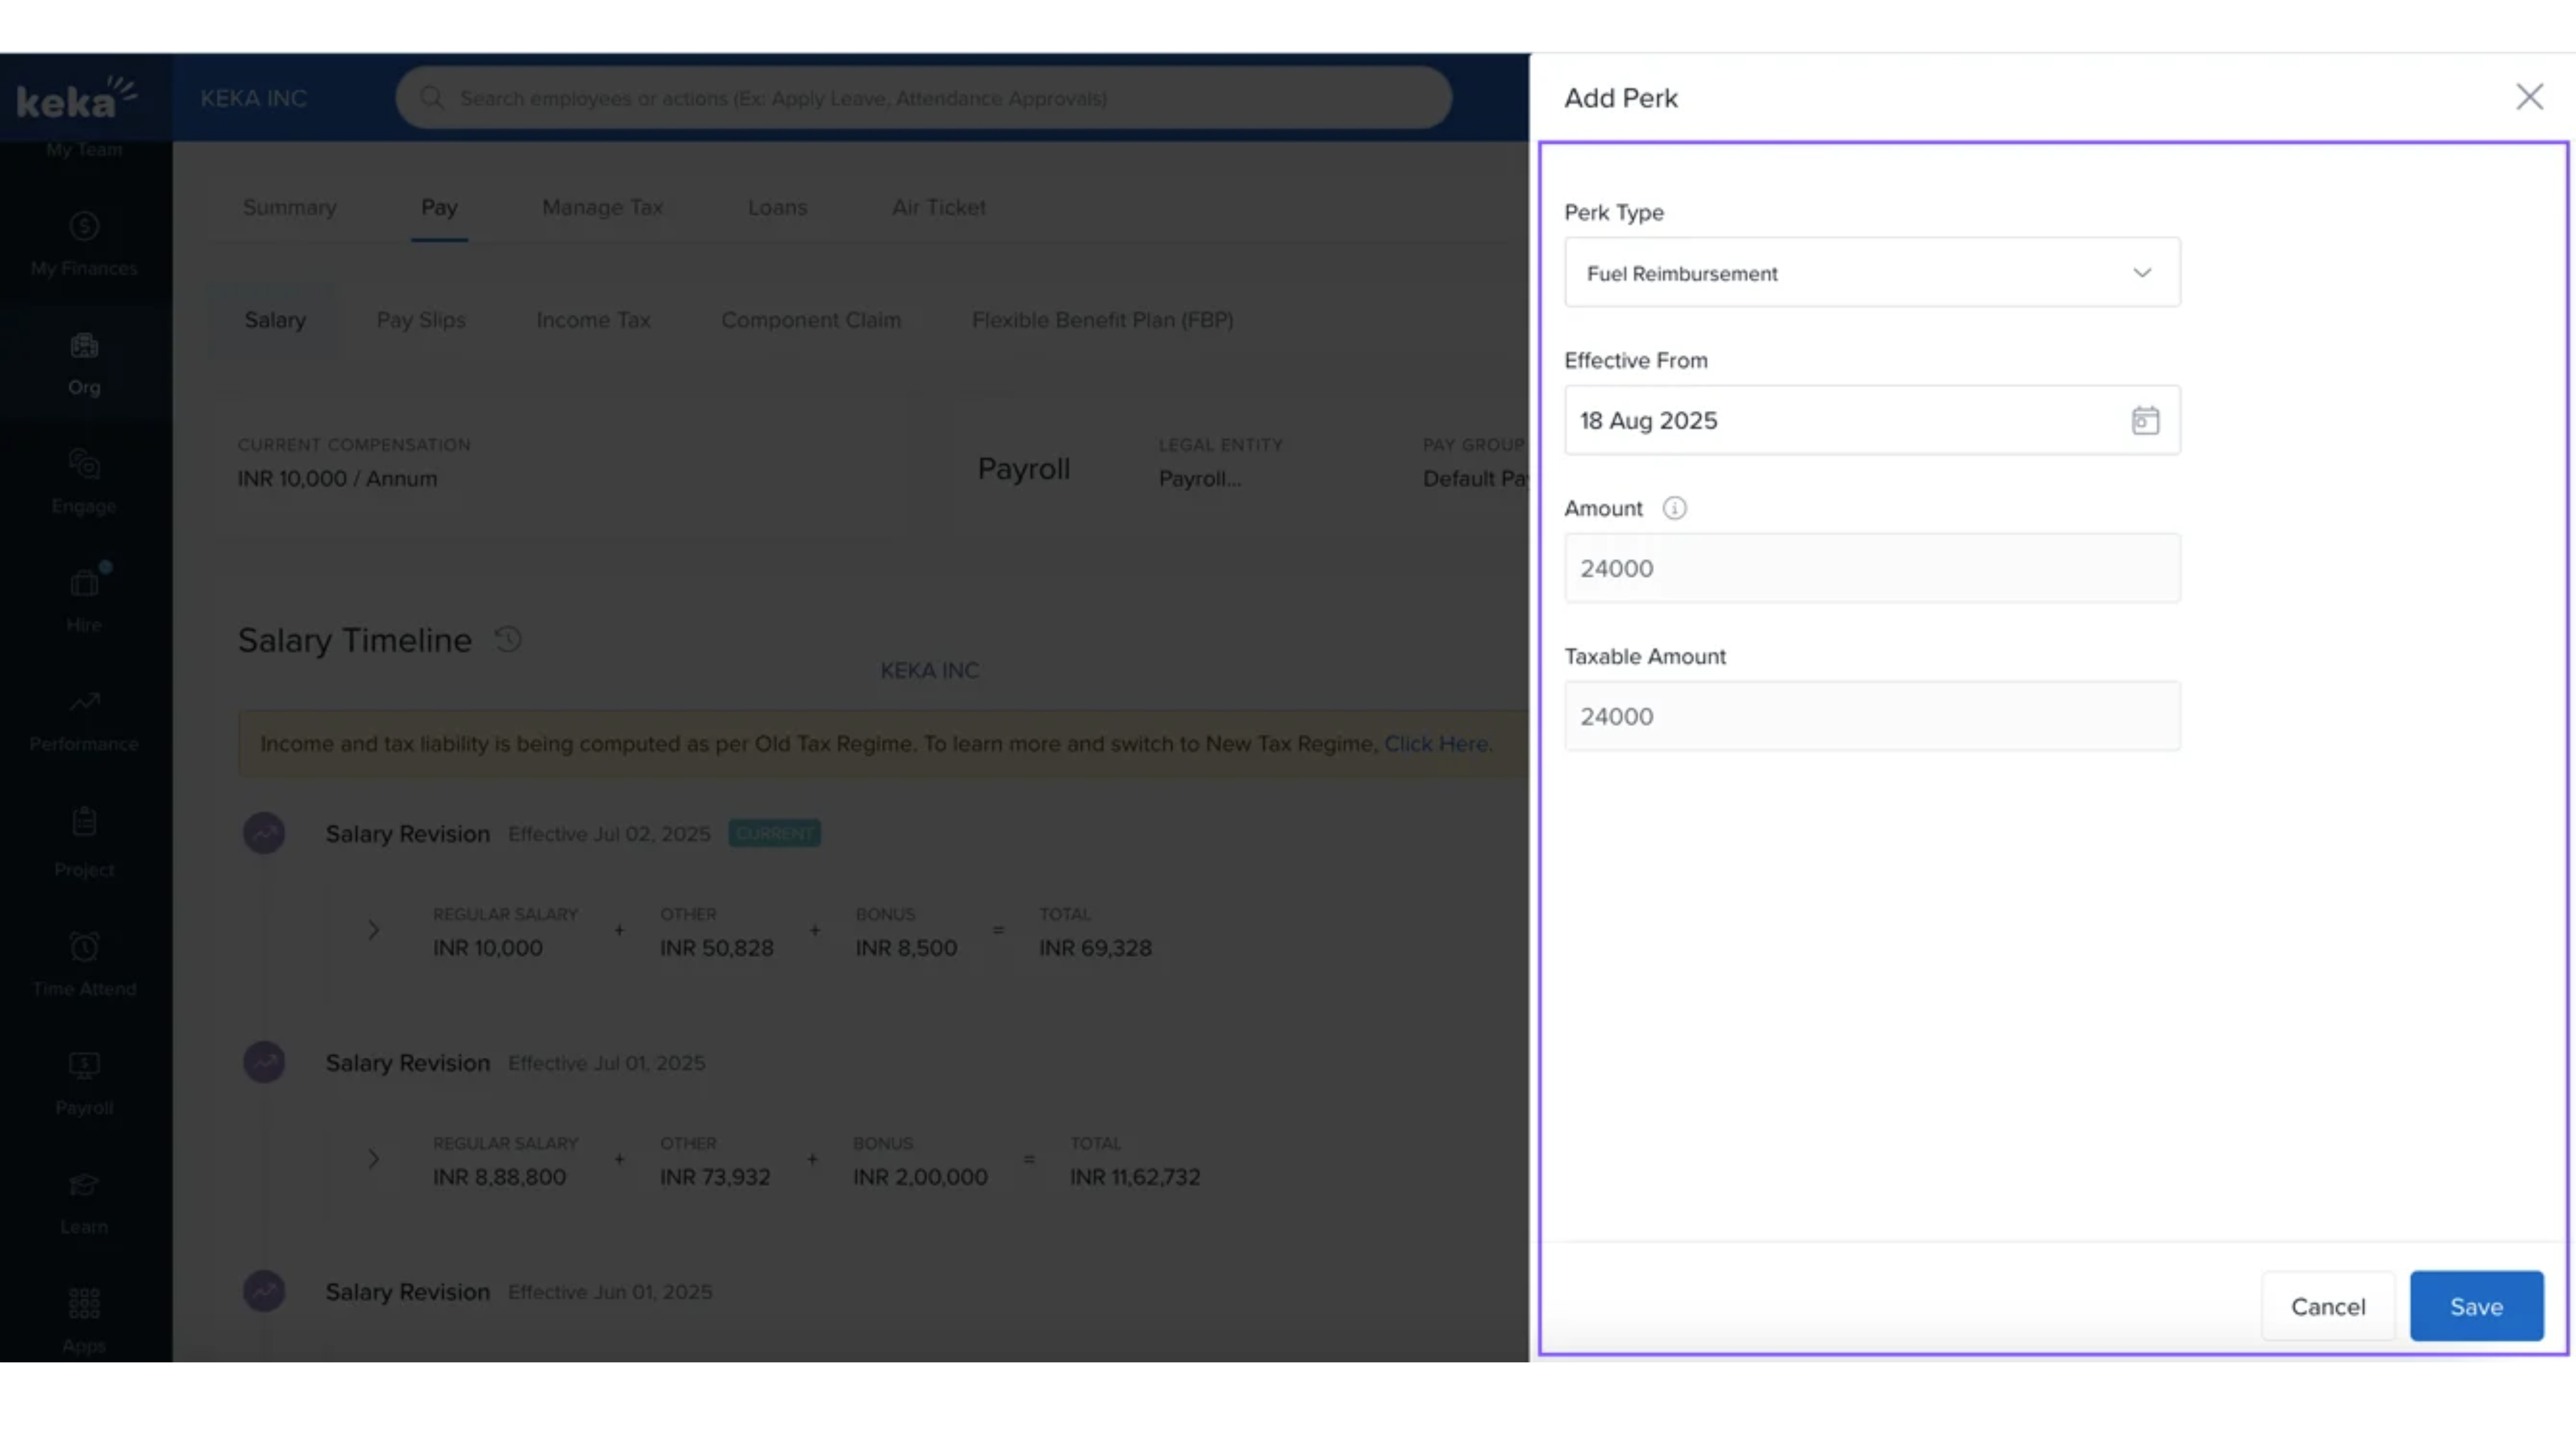Expand the Jul 01, 2025 salary revision
The height and width of the screenshot is (1449, 2576).
373,1159
